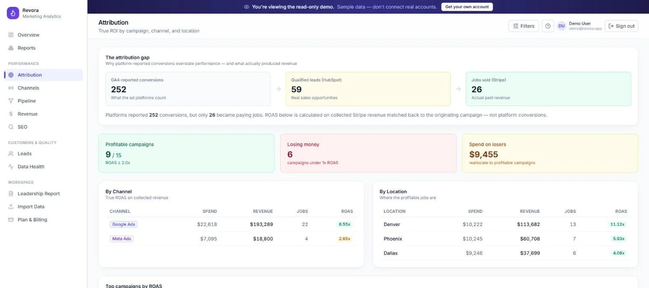Click the SEO magnifier icon in sidebar
The height and width of the screenshot is (288, 649).
pyautogui.click(x=11, y=127)
